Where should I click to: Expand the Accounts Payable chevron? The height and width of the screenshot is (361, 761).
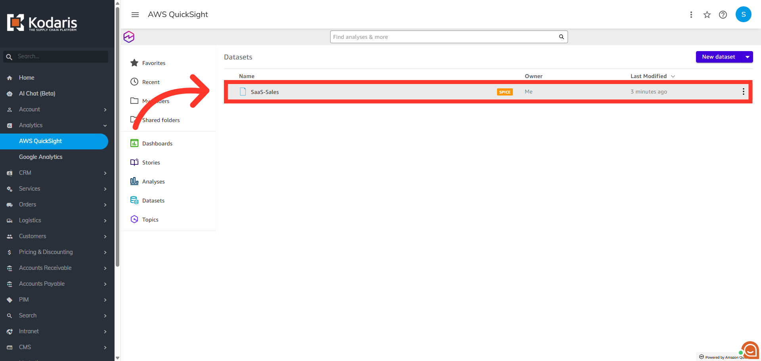coord(105,284)
